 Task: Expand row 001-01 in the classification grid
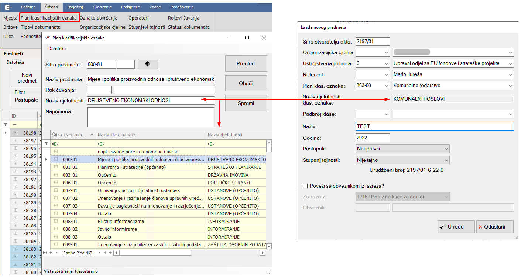(56, 167)
